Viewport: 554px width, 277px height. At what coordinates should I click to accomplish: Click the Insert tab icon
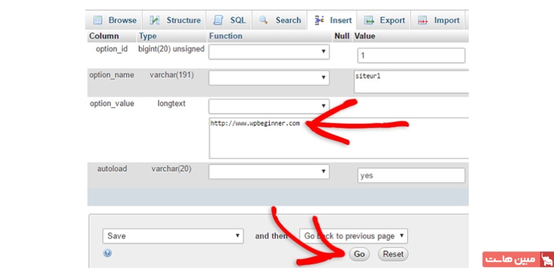tap(319, 21)
